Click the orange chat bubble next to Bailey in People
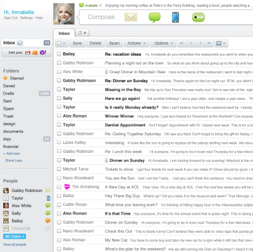The image size is (253, 252). click(48, 221)
